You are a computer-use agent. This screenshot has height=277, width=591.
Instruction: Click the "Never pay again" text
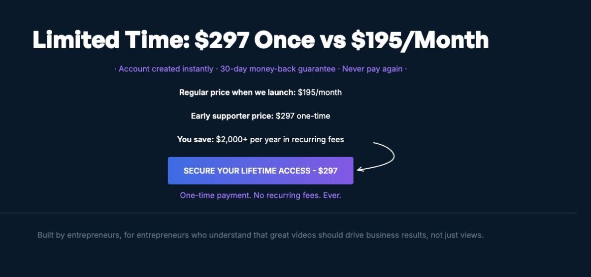pos(372,69)
